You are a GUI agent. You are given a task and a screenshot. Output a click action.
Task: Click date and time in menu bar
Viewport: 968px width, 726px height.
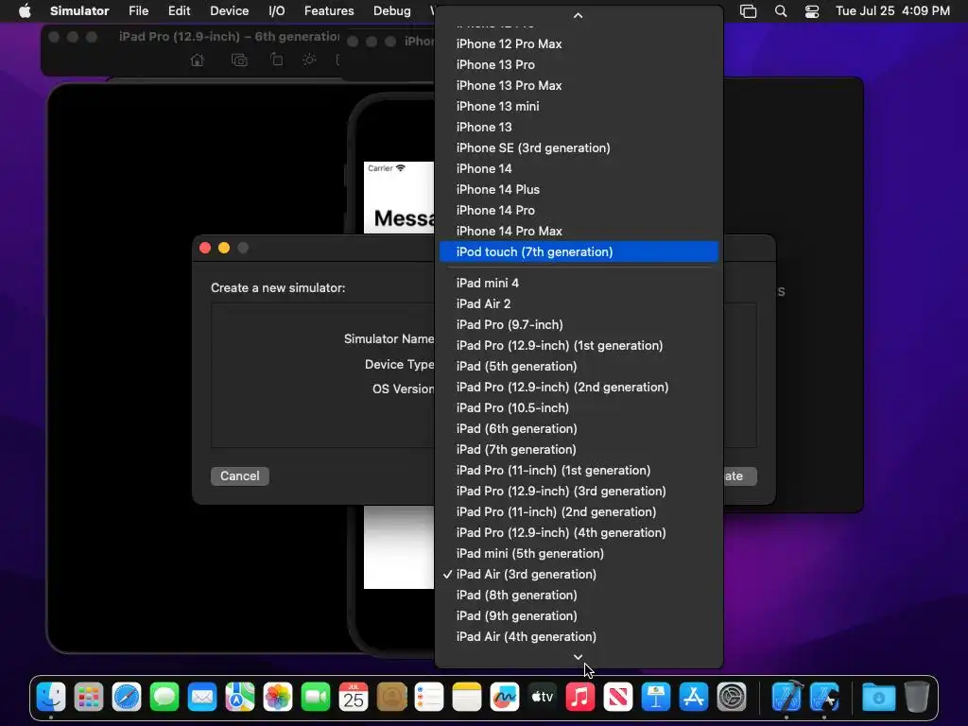[x=892, y=11]
